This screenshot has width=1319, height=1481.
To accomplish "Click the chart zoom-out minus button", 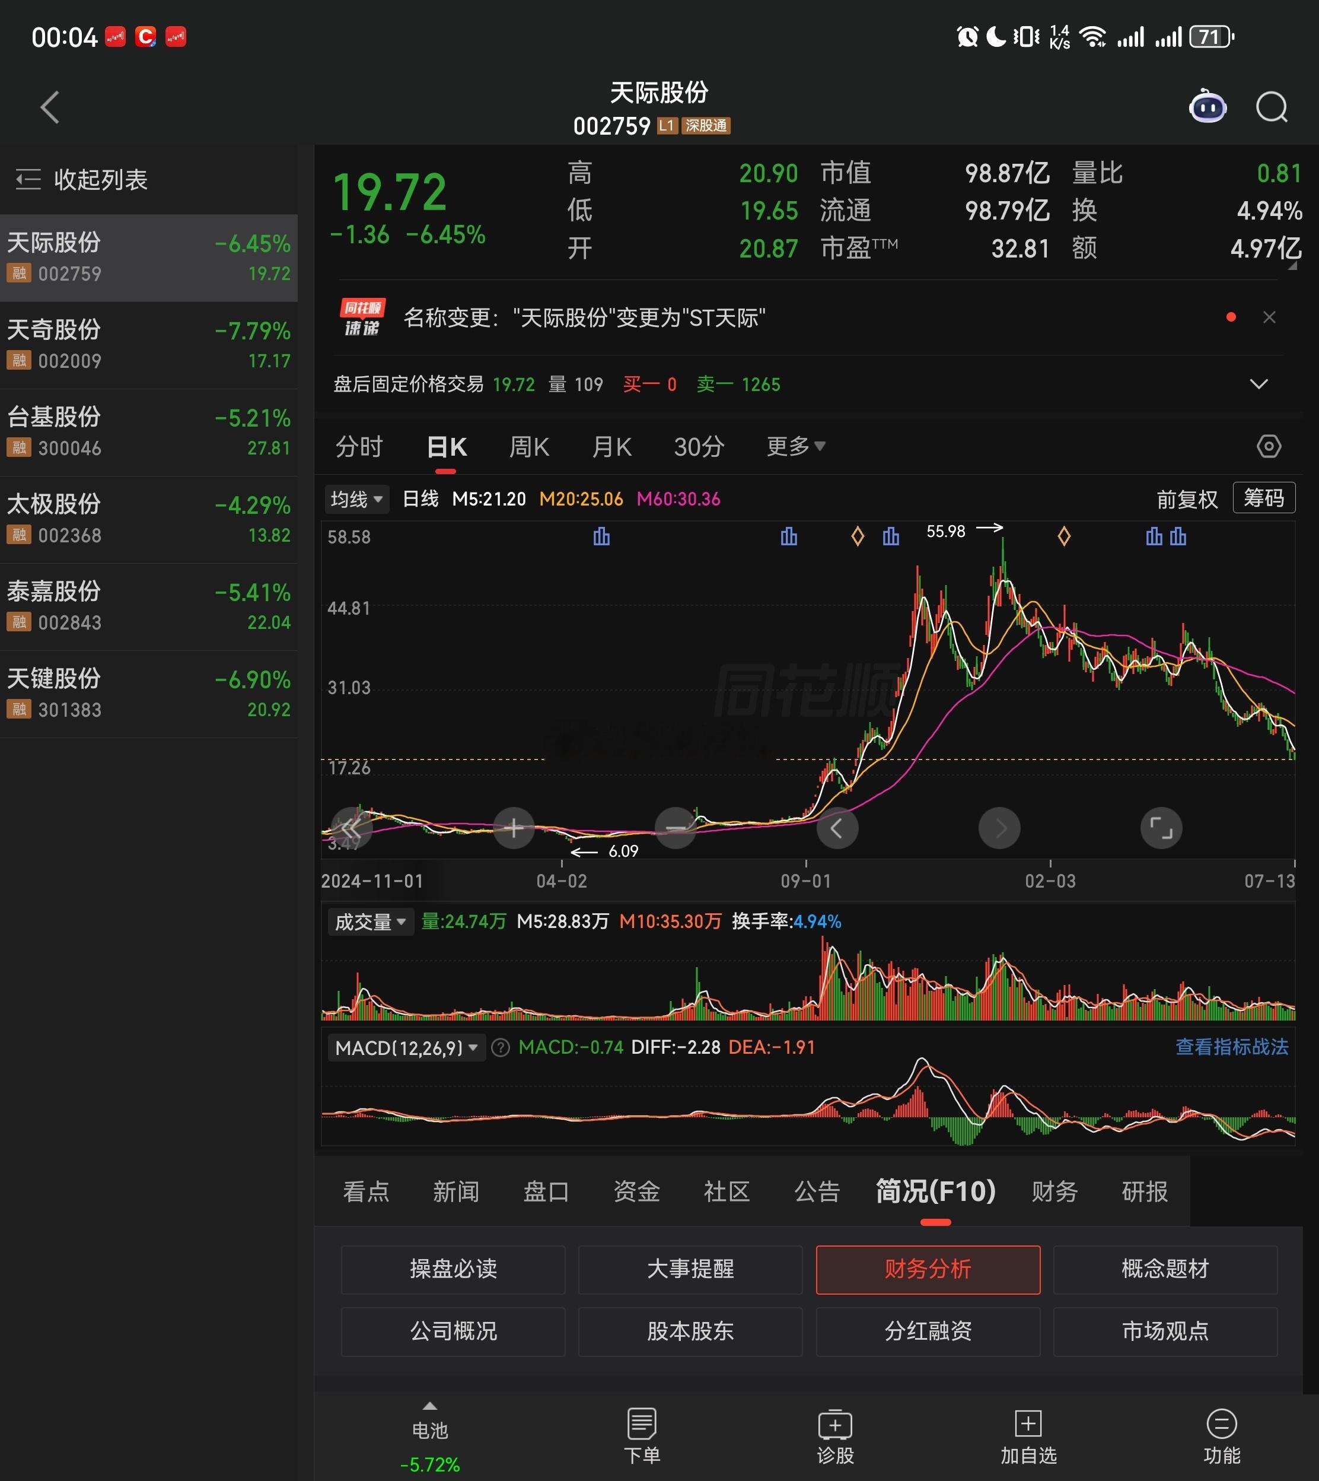I will [676, 828].
